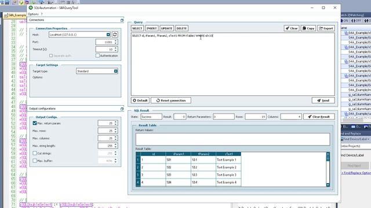This screenshot has height=208, width=371.
Task: Select the sText1 column header
Action: 228,154
